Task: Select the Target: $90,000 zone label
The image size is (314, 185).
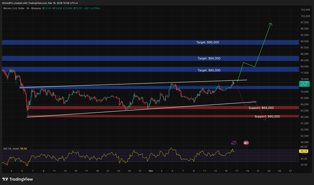Action: (x=208, y=42)
